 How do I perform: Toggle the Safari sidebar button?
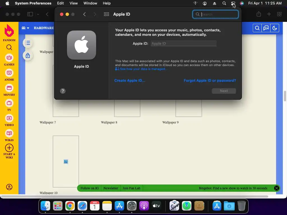pos(30,14)
